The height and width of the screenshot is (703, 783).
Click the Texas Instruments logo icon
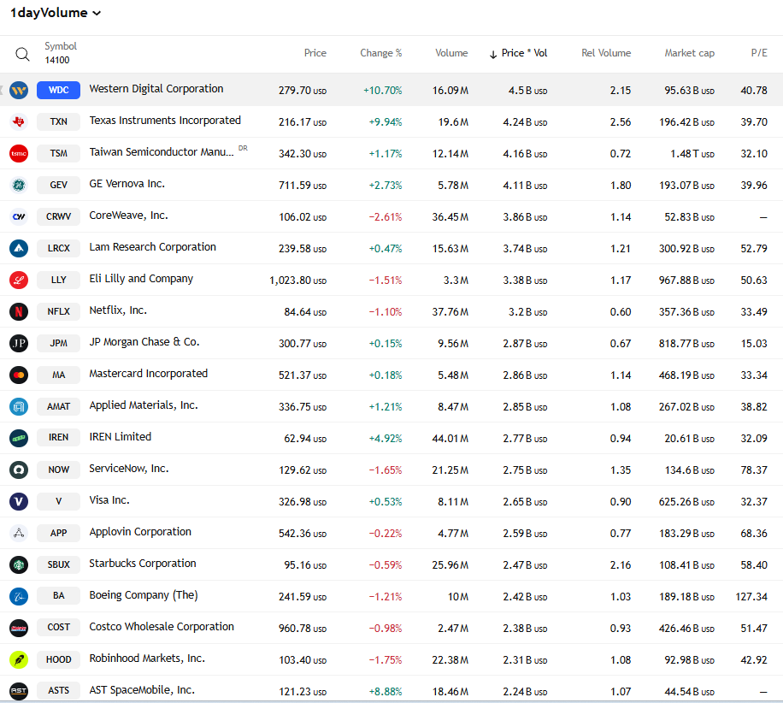coord(19,122)
